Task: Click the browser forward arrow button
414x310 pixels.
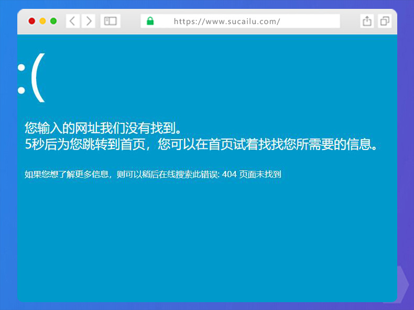Action: [x=89, y=21]
